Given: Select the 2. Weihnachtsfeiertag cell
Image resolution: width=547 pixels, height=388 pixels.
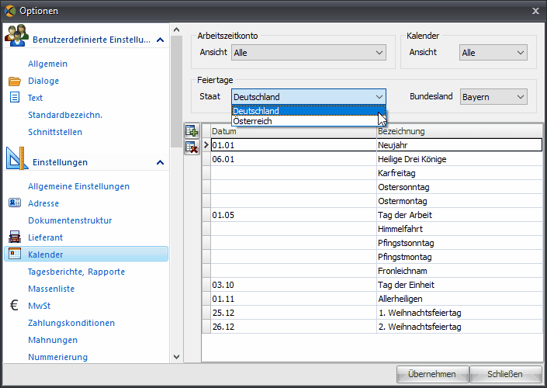Looking at the screenshot, I should (x=459, y=327).
